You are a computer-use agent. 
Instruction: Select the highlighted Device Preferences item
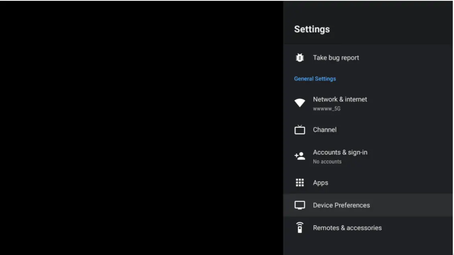pos(341,205)
